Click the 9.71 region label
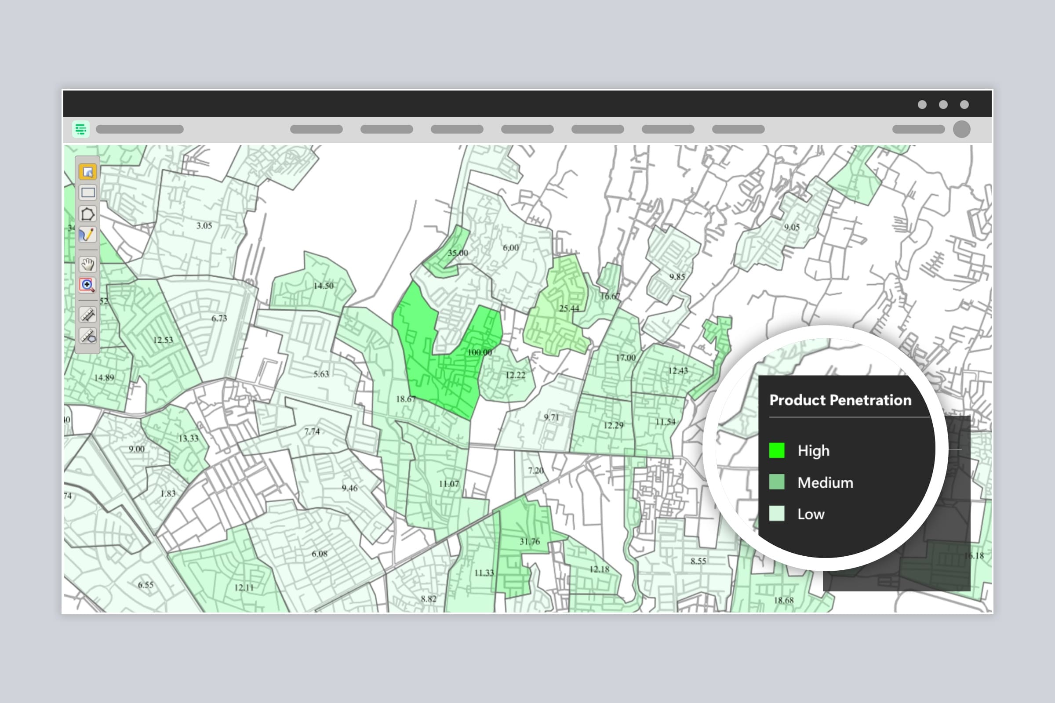 click(552, 417)
